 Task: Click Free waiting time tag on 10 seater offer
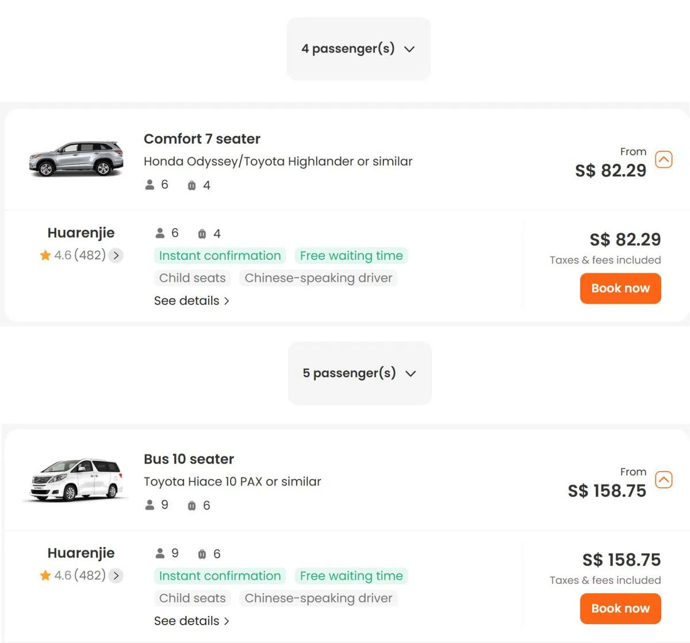351,576
